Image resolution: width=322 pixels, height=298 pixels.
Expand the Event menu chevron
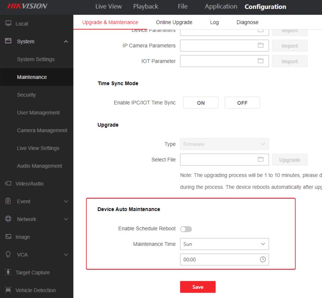click(x=66, y=201)
